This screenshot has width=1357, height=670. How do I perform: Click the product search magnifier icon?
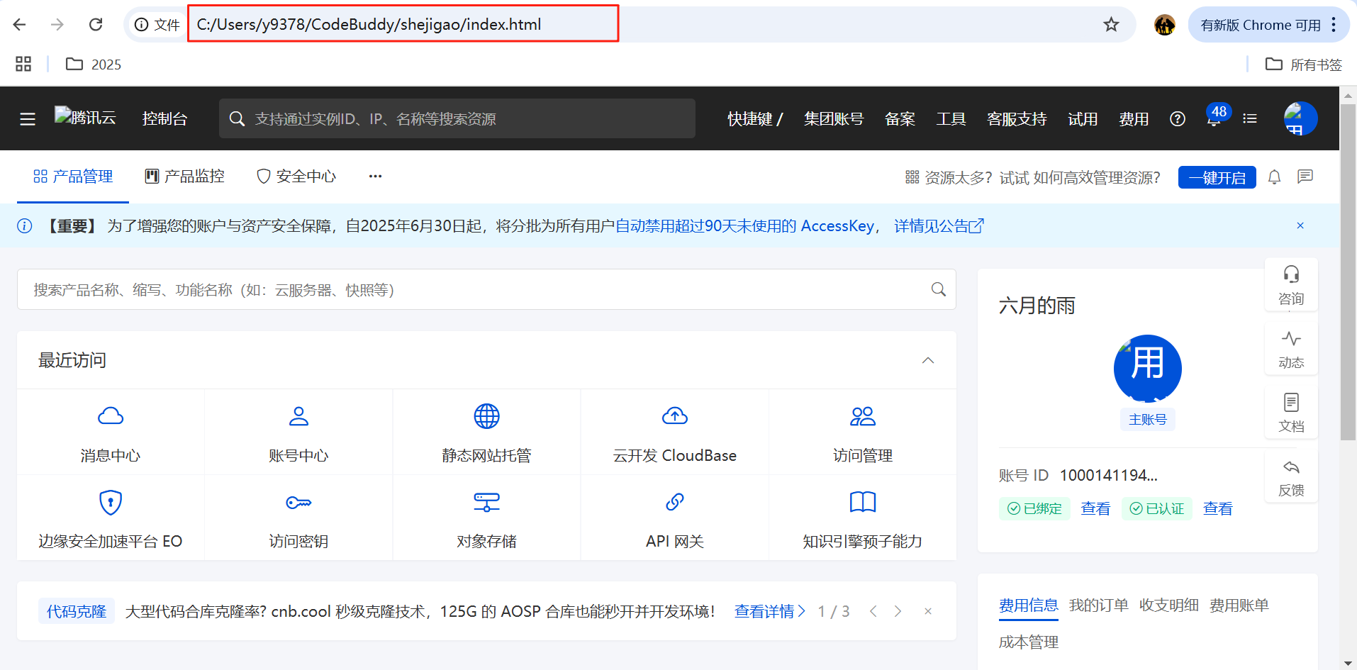(938, 289)
